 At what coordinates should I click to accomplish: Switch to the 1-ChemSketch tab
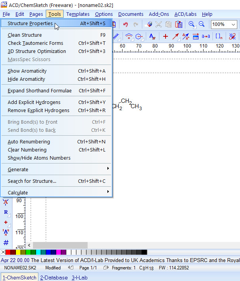pos(19,277)
